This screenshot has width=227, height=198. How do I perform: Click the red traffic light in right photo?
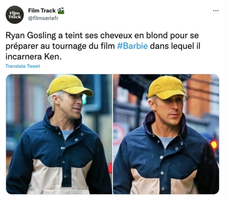coord(214,145)
